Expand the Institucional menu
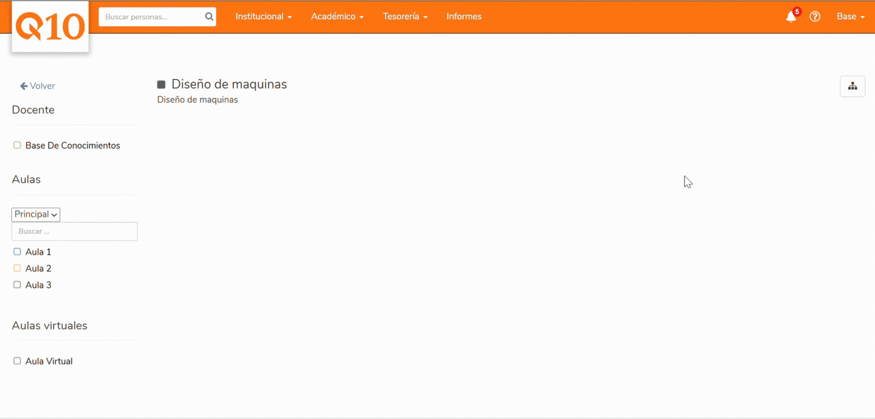This screenshot has height=419, width=875. coord(264,16)
